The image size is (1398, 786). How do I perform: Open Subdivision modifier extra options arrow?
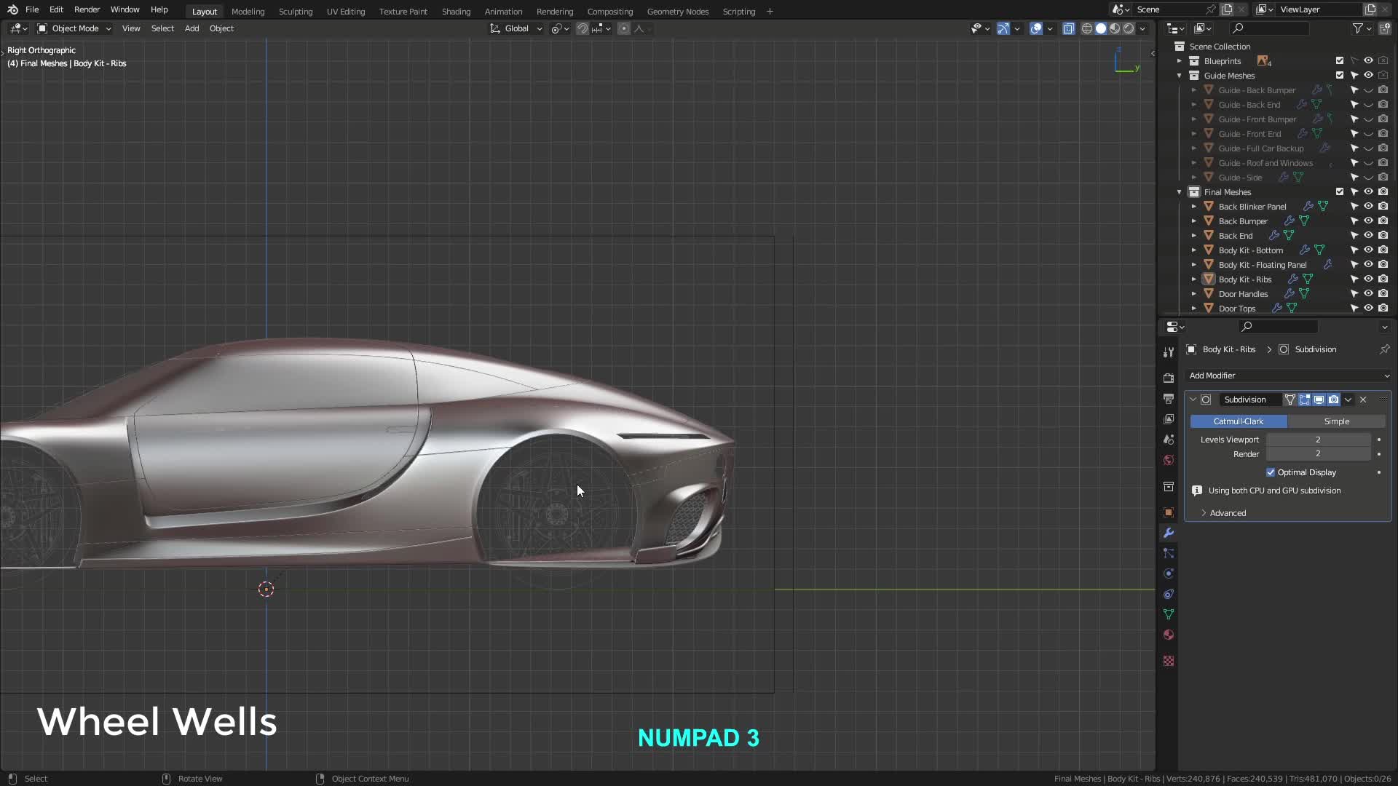(x=1348, y=400)
